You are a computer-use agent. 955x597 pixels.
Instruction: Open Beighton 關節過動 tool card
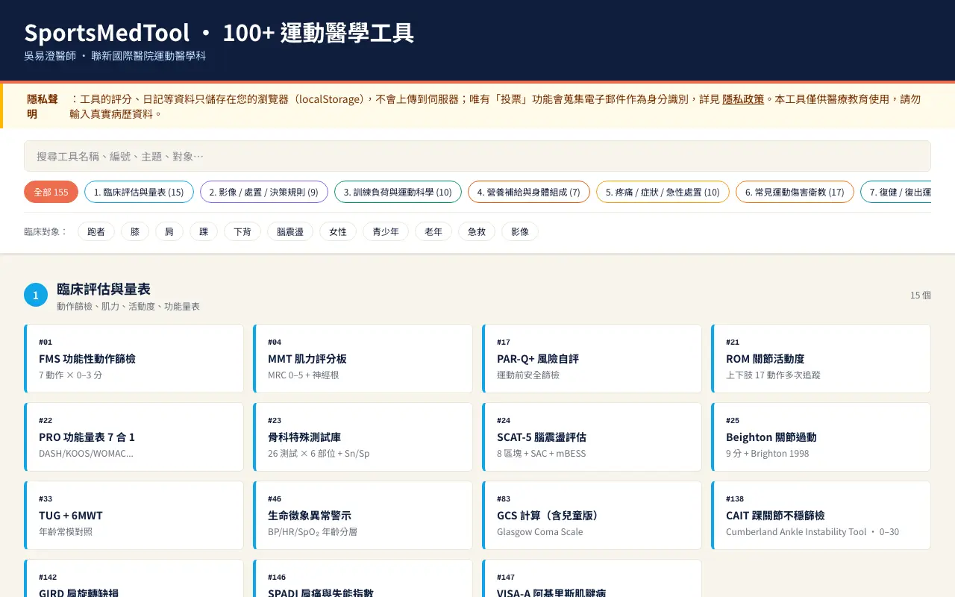pos(821,437)
